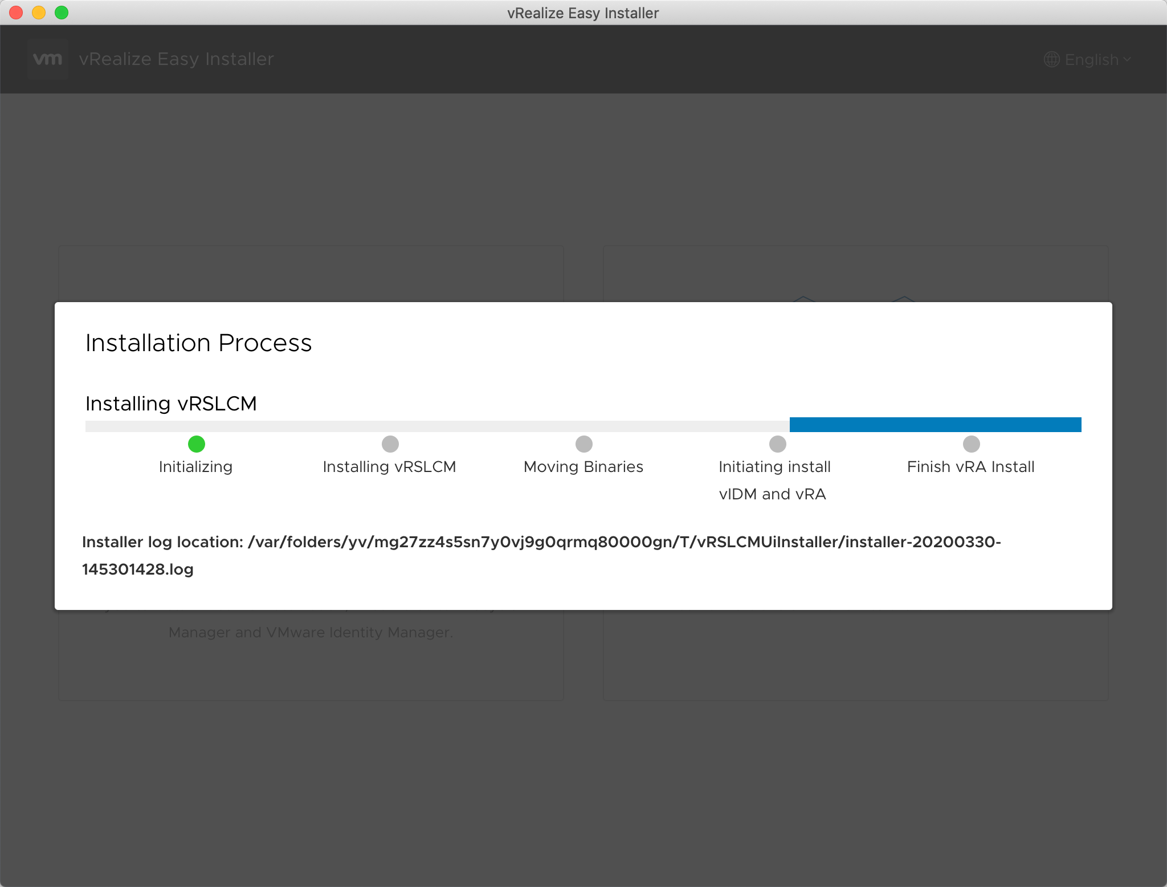Click the Installing vRSLCM heading text
1167x887 pixels.
point(172,404)
